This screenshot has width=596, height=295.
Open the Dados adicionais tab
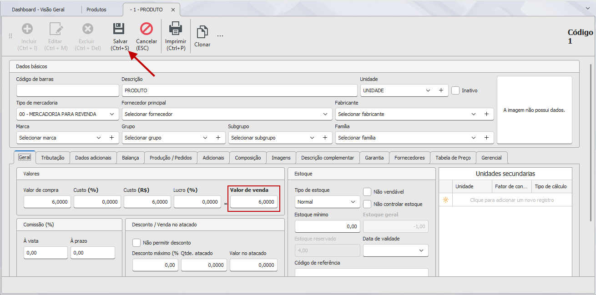[93, 158]
